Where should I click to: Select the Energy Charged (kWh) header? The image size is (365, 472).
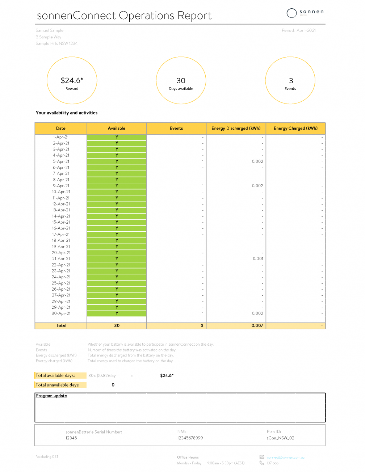pos(295,128)
